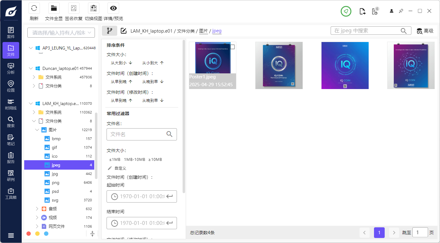Click the 详情/预览 eye icon
Screen dimensions: 440x243
[113, 8]
